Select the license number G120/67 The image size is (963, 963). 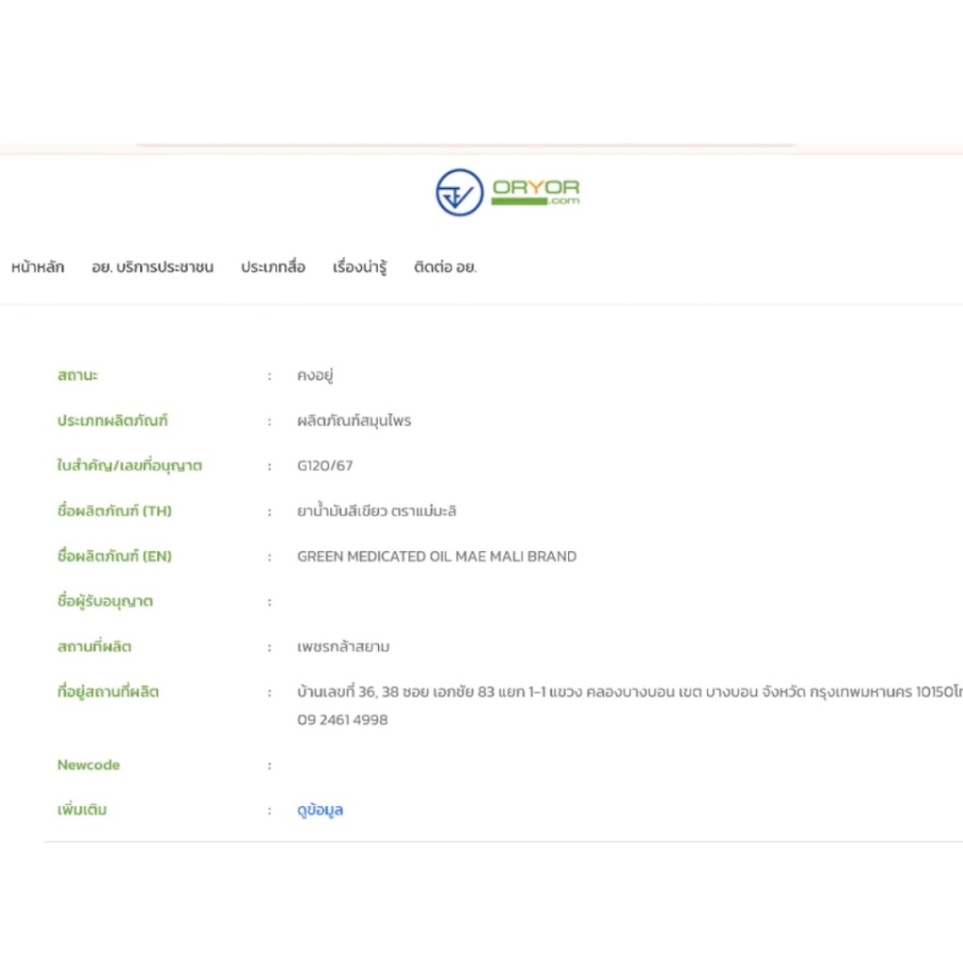tap(324, 466)
